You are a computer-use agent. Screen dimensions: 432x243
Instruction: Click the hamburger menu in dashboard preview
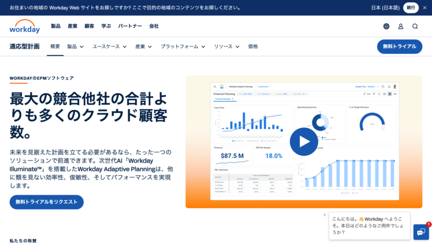pos(215,87)
